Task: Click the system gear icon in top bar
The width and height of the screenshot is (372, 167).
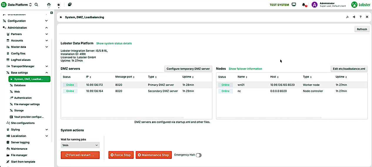Action: click(59, 5)
